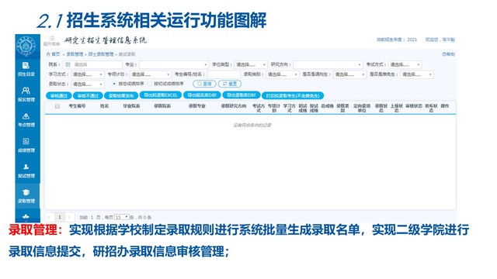Open 成绩管理 sidebar icon
The height and width of the screenshot is (279, 497).
26,145
